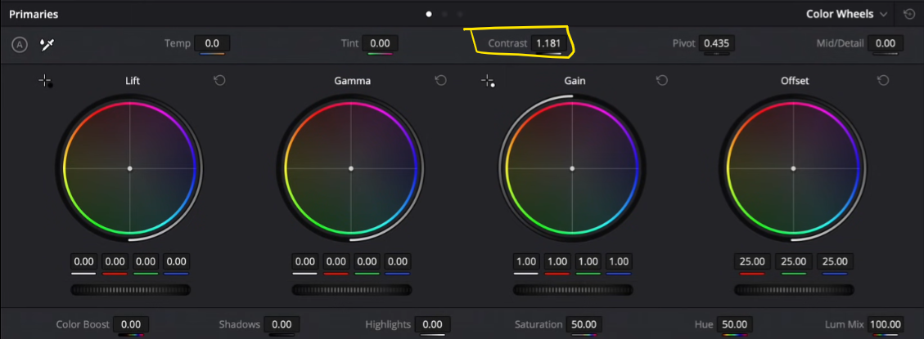
Task: Go to third Primaries page dot
Action: click(x=460, y=14)
